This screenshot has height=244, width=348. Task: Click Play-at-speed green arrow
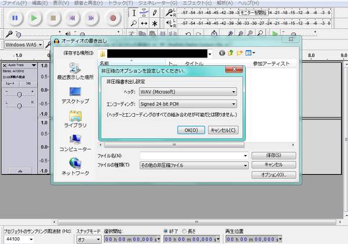tap(275, 34)
